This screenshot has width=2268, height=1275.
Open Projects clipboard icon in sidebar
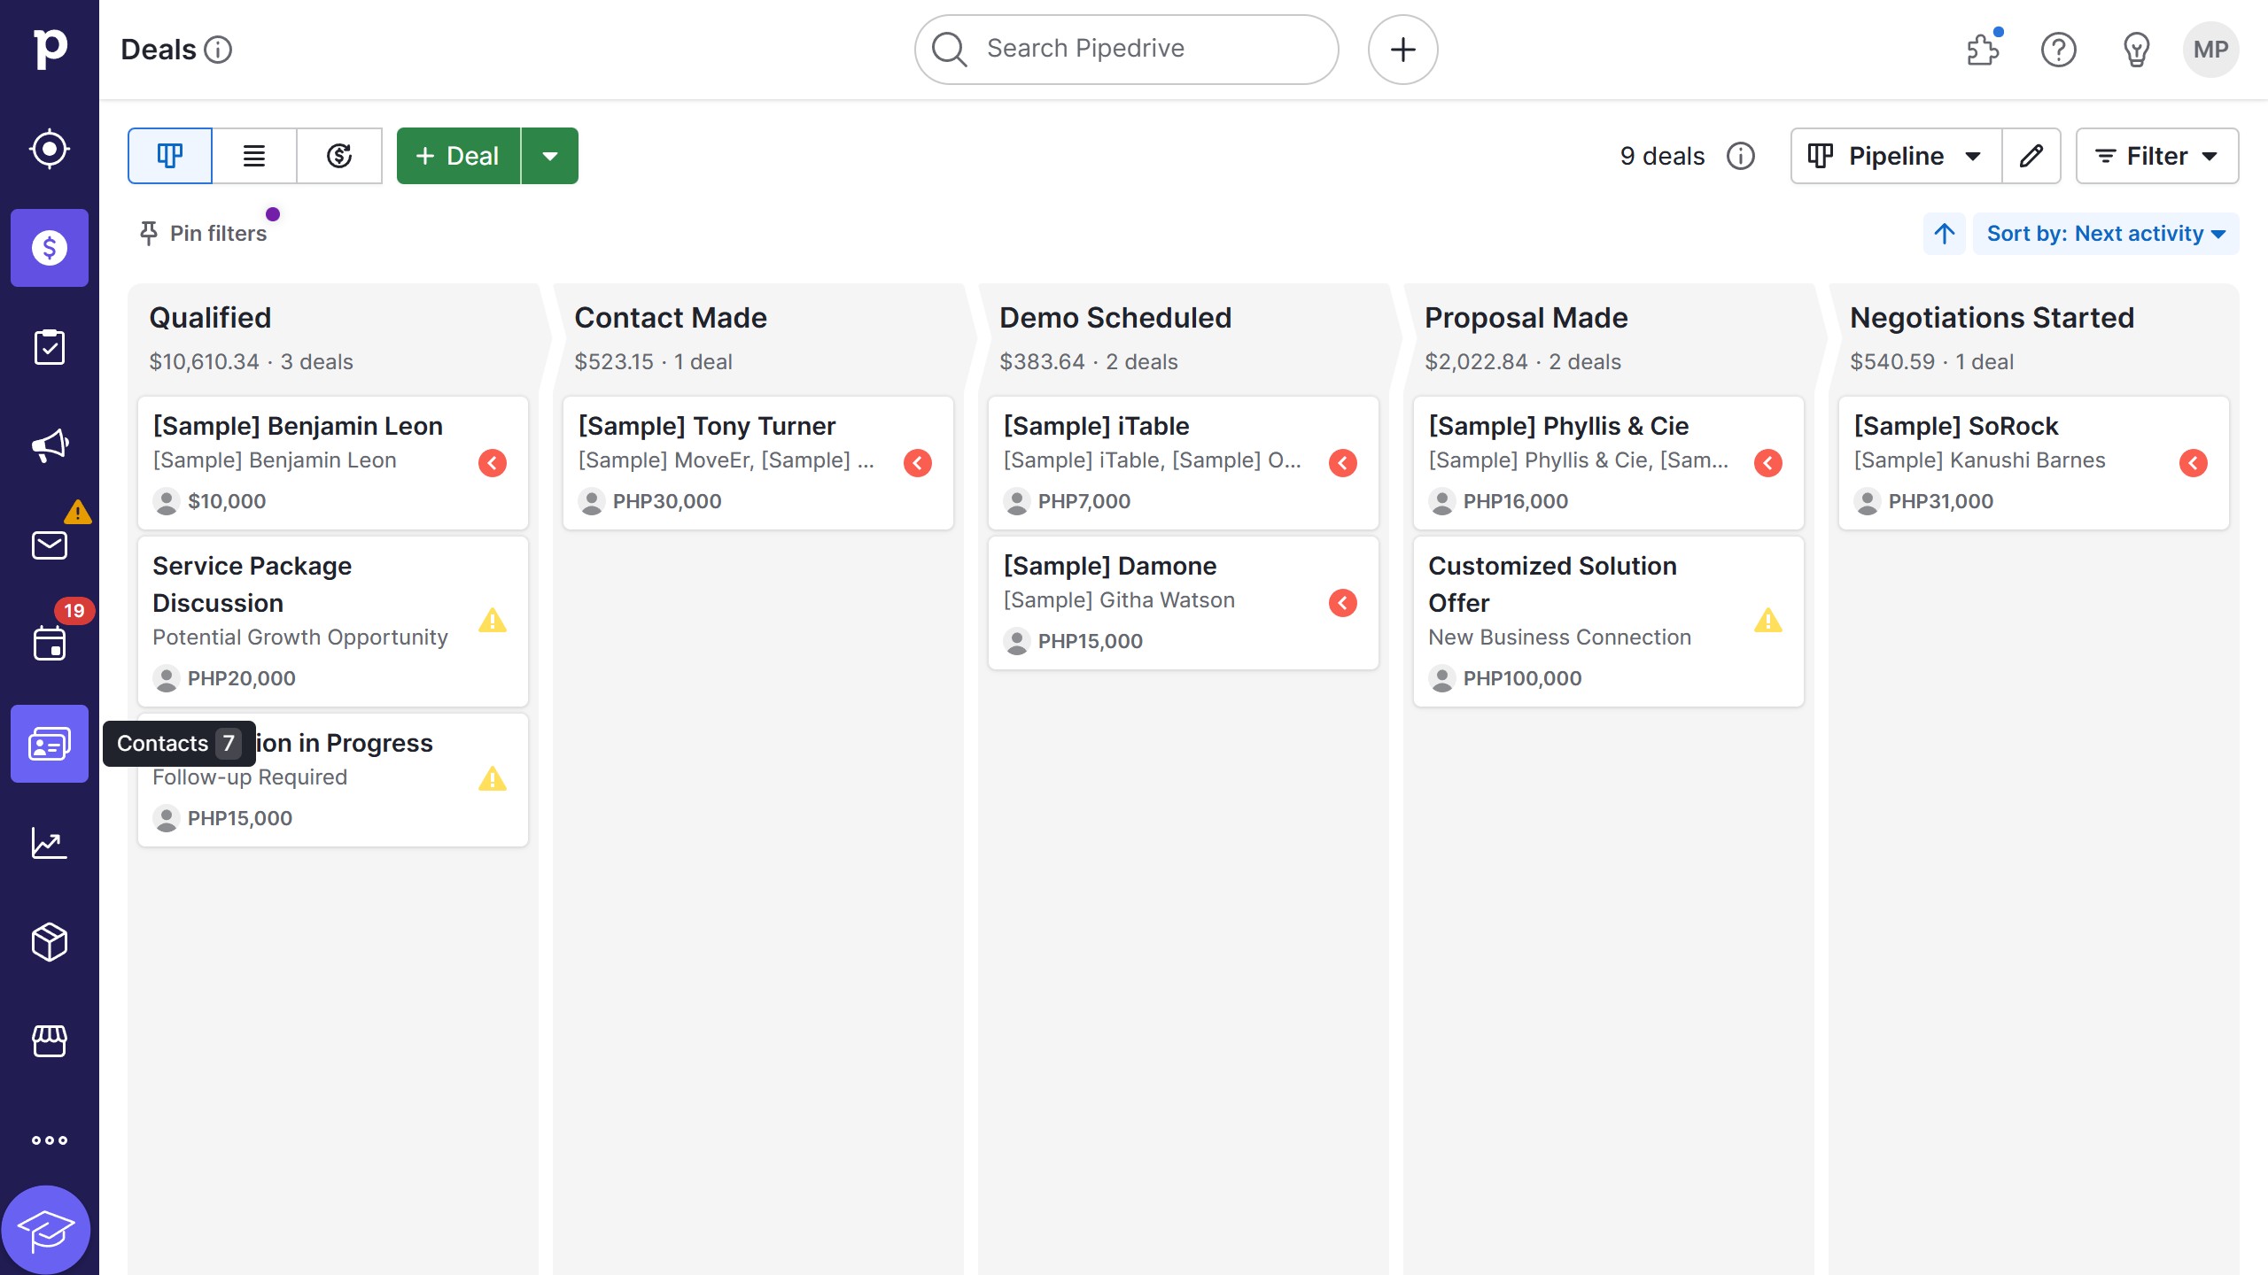[50, 347]
